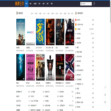Click the orange site logo in header

[x=19, y=4]
